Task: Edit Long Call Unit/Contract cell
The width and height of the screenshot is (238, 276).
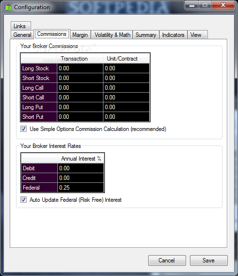Action: tap(126, 88)
